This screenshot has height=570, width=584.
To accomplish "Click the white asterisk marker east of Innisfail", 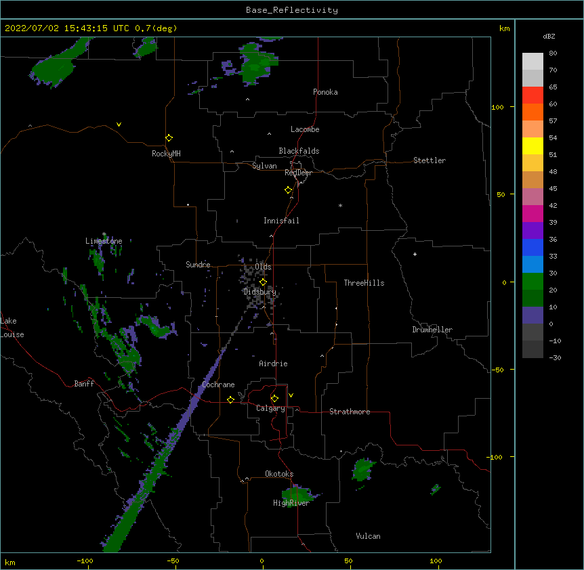I will [340, 205].
